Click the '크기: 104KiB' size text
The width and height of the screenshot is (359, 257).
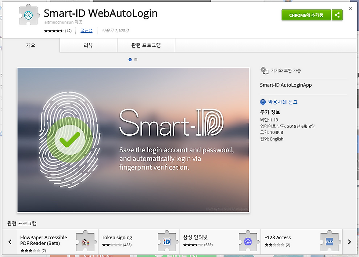pyautogui.click(x=272, y=132)
